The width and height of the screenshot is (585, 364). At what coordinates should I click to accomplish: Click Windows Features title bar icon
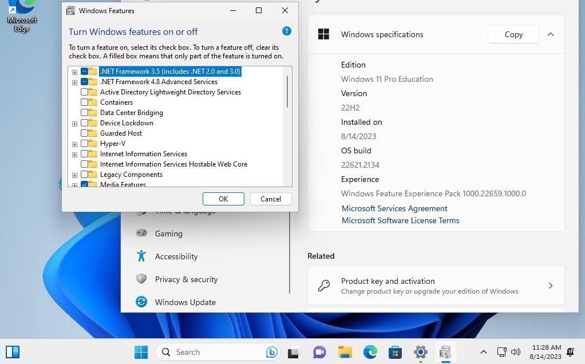coord(70,11)
